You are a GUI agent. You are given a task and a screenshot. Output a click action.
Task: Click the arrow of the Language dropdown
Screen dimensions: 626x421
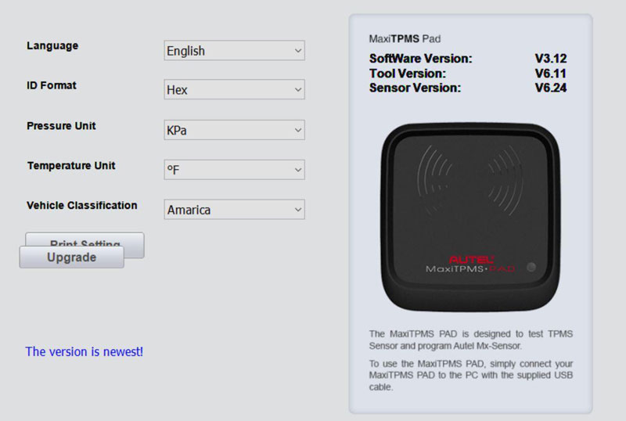click(298, 51)
